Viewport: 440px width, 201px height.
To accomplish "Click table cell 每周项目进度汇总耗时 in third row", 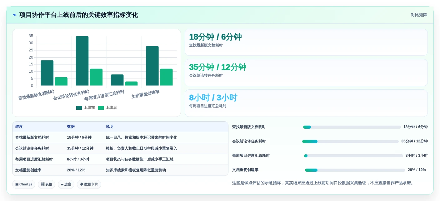I will pos(34,160).
